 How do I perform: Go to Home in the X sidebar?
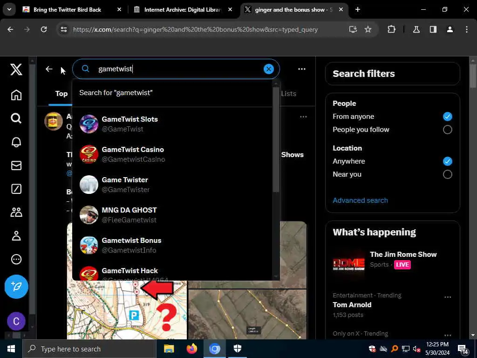tap(16, 95)
